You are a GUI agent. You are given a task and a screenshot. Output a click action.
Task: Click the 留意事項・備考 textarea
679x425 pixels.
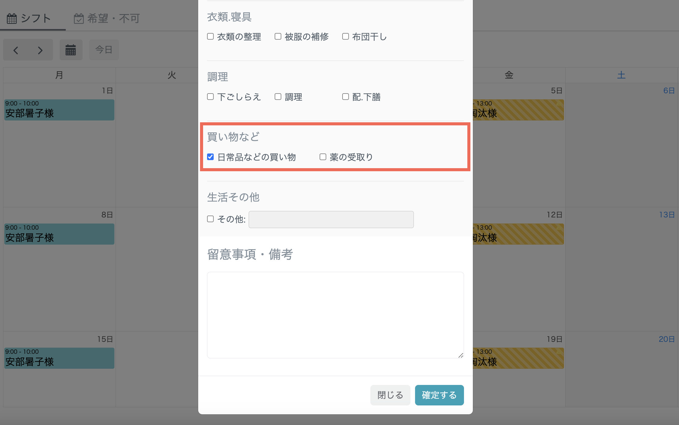(335, 315)
